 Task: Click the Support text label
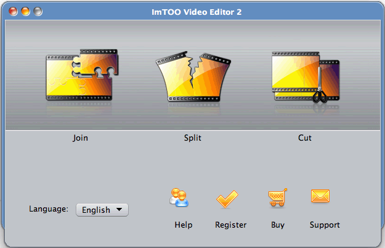pos(325,225)
